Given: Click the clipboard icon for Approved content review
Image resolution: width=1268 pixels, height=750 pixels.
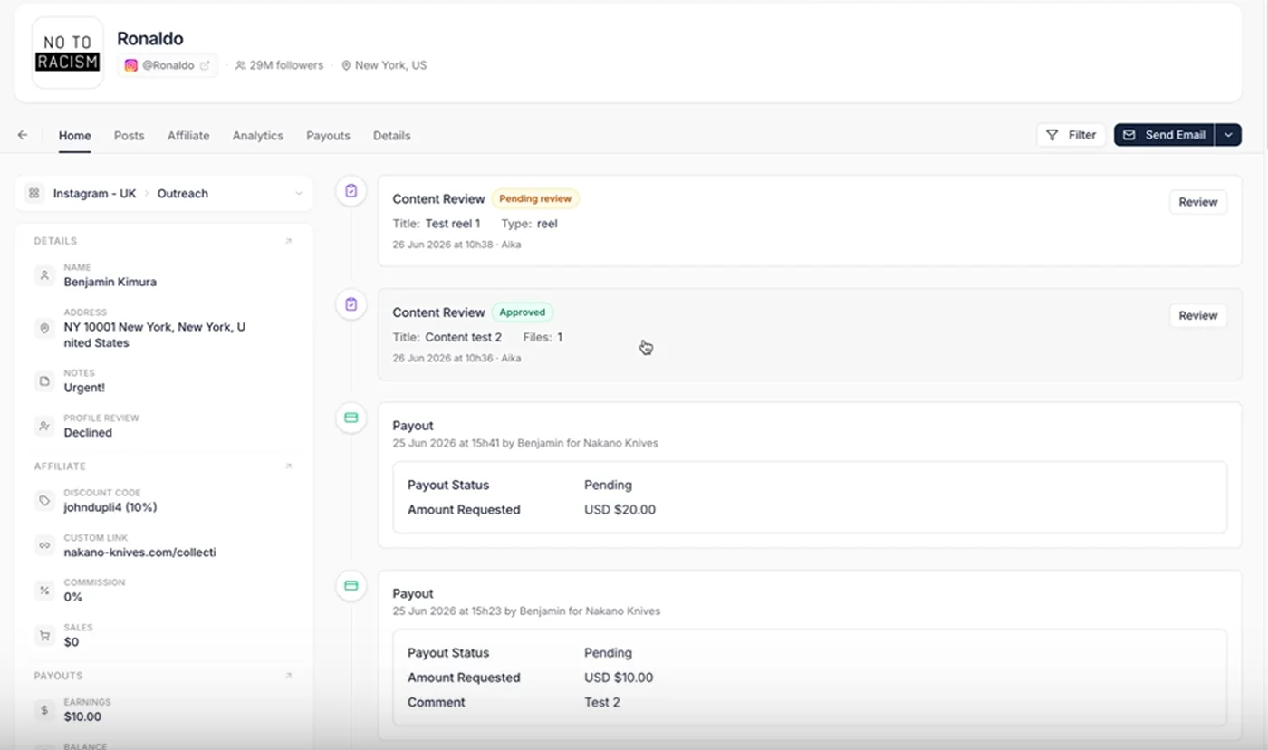Looking at the screenshot, I should click(351, 304).
